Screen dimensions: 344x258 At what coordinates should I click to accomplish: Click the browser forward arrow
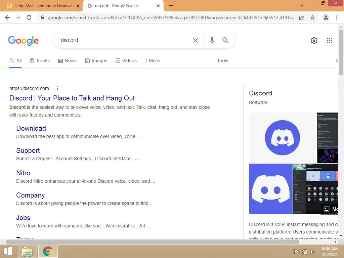[18, 17]
